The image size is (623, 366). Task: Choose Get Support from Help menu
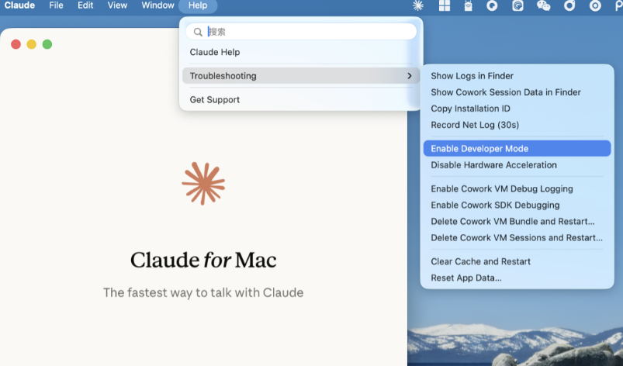click(x=215, y=99)
